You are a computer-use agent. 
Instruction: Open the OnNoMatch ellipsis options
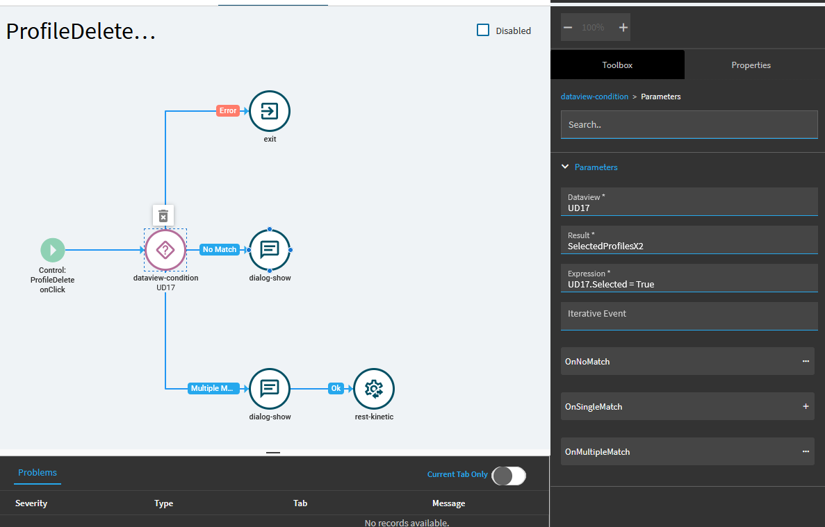806,361
